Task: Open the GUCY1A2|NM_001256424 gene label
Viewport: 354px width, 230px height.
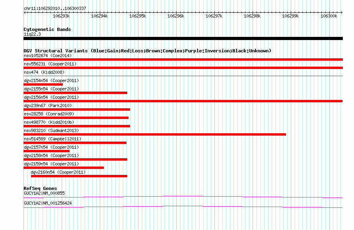Action: (x=48, y=203)
